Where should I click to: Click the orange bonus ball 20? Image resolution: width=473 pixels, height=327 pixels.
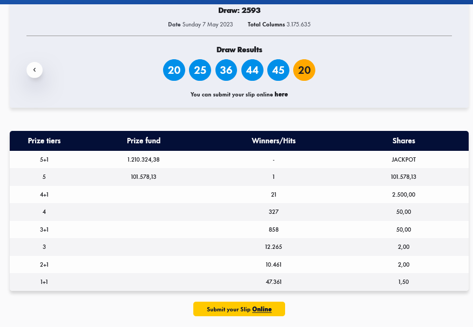[304, 70]
